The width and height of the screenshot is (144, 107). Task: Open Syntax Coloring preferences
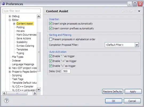tap(25, 46)
